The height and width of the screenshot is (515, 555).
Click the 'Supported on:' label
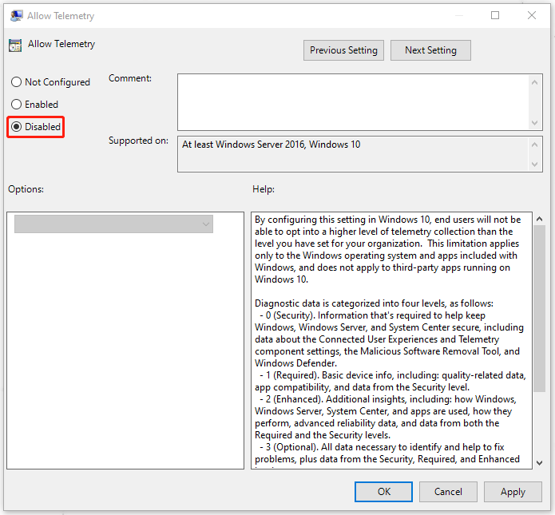tap(138, 141)
